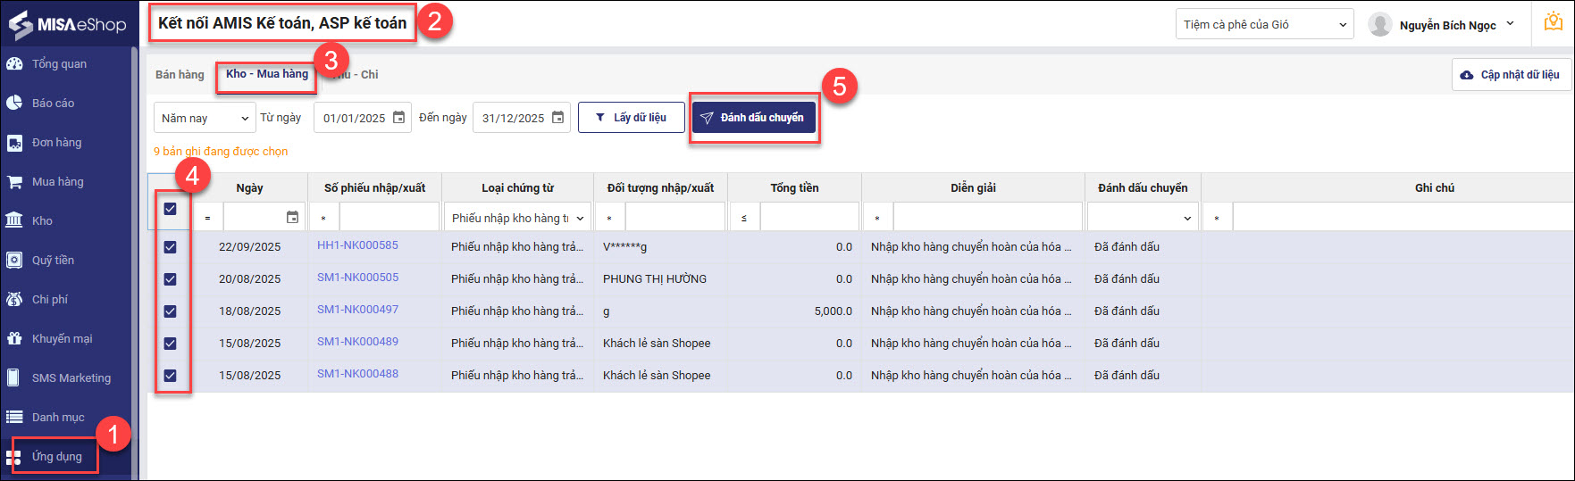This screenshot has height=481, width=1575.
Task: Uncheck the row for SM1-NK000497
Action: pos(170,311)
